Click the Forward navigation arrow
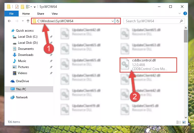The width and height of the screenshot is (194, 133). pyautogui.click(x=17, y=21)
